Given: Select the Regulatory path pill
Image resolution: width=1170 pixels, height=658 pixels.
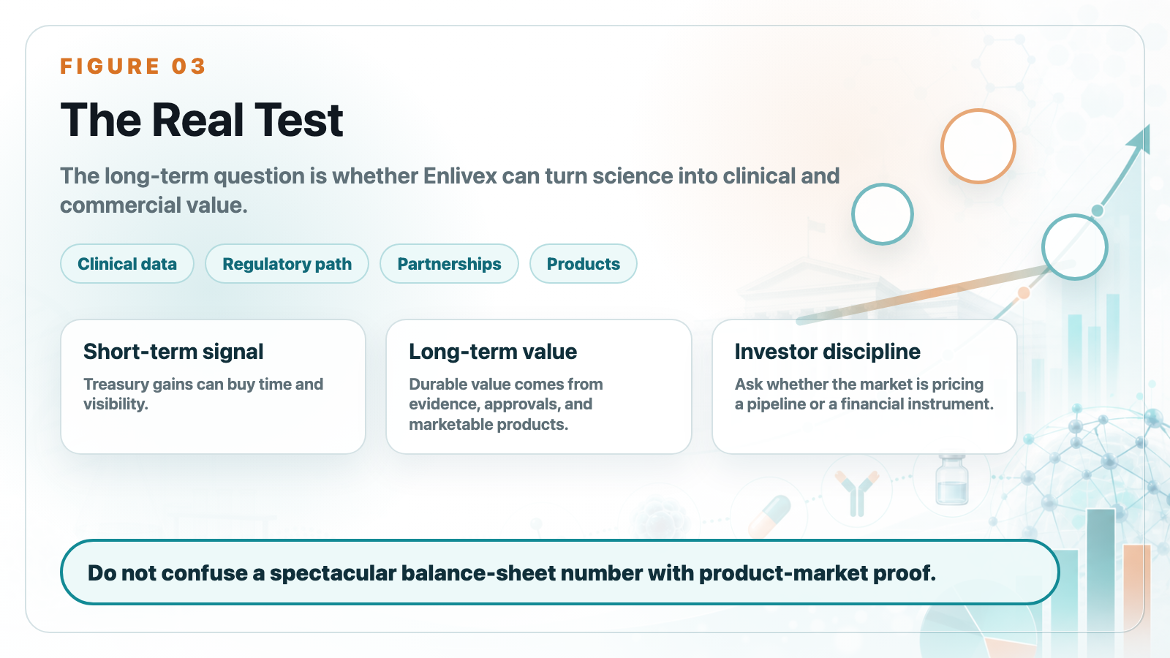Looking at the screenshot, I should tap(287, 264).
